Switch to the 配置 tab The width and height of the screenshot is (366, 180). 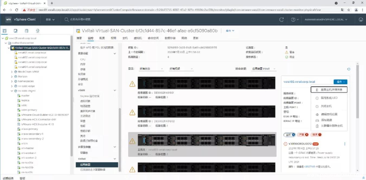102,38
